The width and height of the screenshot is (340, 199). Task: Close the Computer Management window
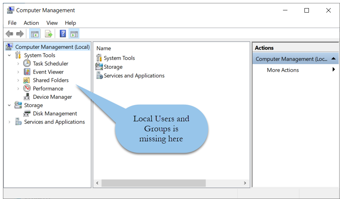[328, 10]
